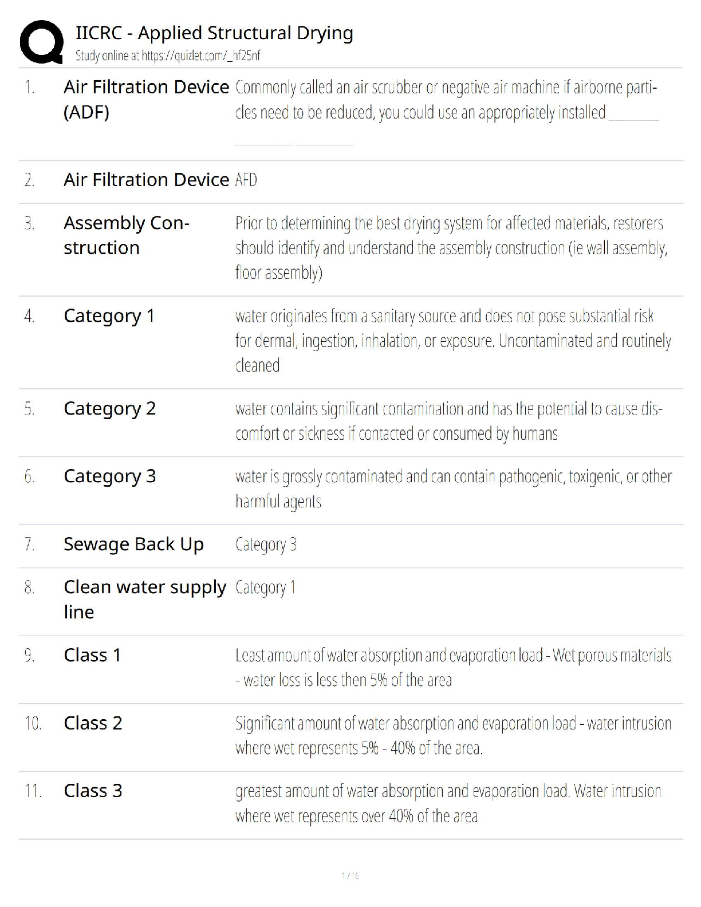Click the Category 2 term
The width and height of the screenshot is (701, 907).
point(109,408)
